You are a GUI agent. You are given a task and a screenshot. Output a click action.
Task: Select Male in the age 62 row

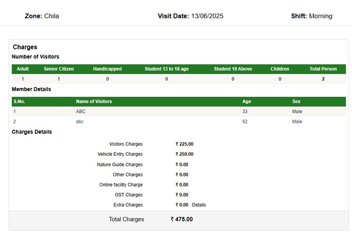297,122
